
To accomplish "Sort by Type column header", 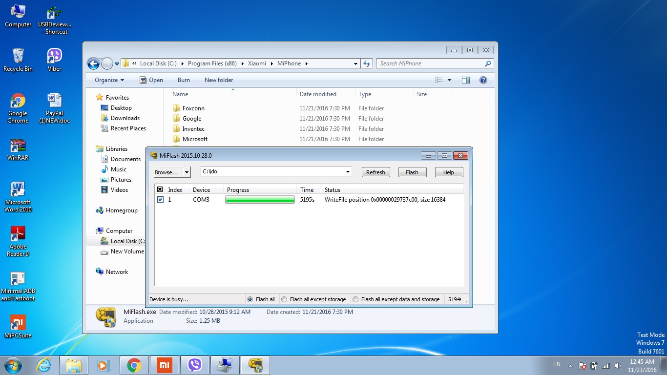I will pyautogui.click(x=384, y=94).
